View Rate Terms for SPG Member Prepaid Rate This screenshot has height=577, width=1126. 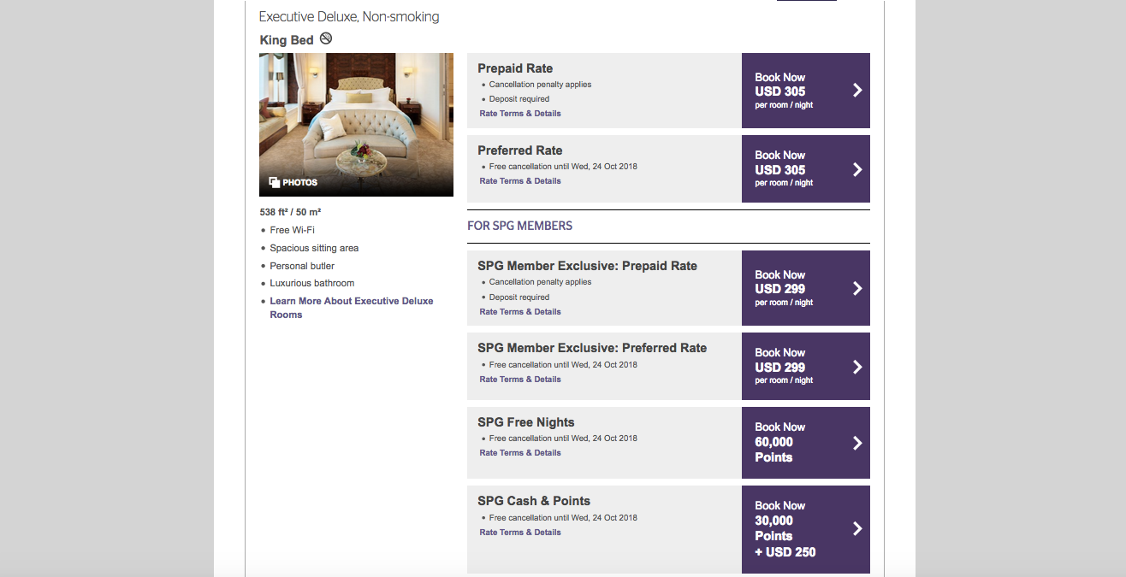click(520, 312)
